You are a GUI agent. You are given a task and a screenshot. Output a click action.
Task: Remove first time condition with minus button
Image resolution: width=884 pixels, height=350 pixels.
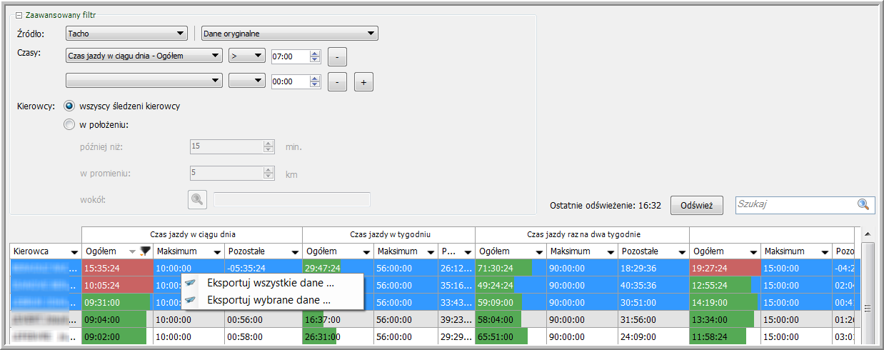(337, 56)
